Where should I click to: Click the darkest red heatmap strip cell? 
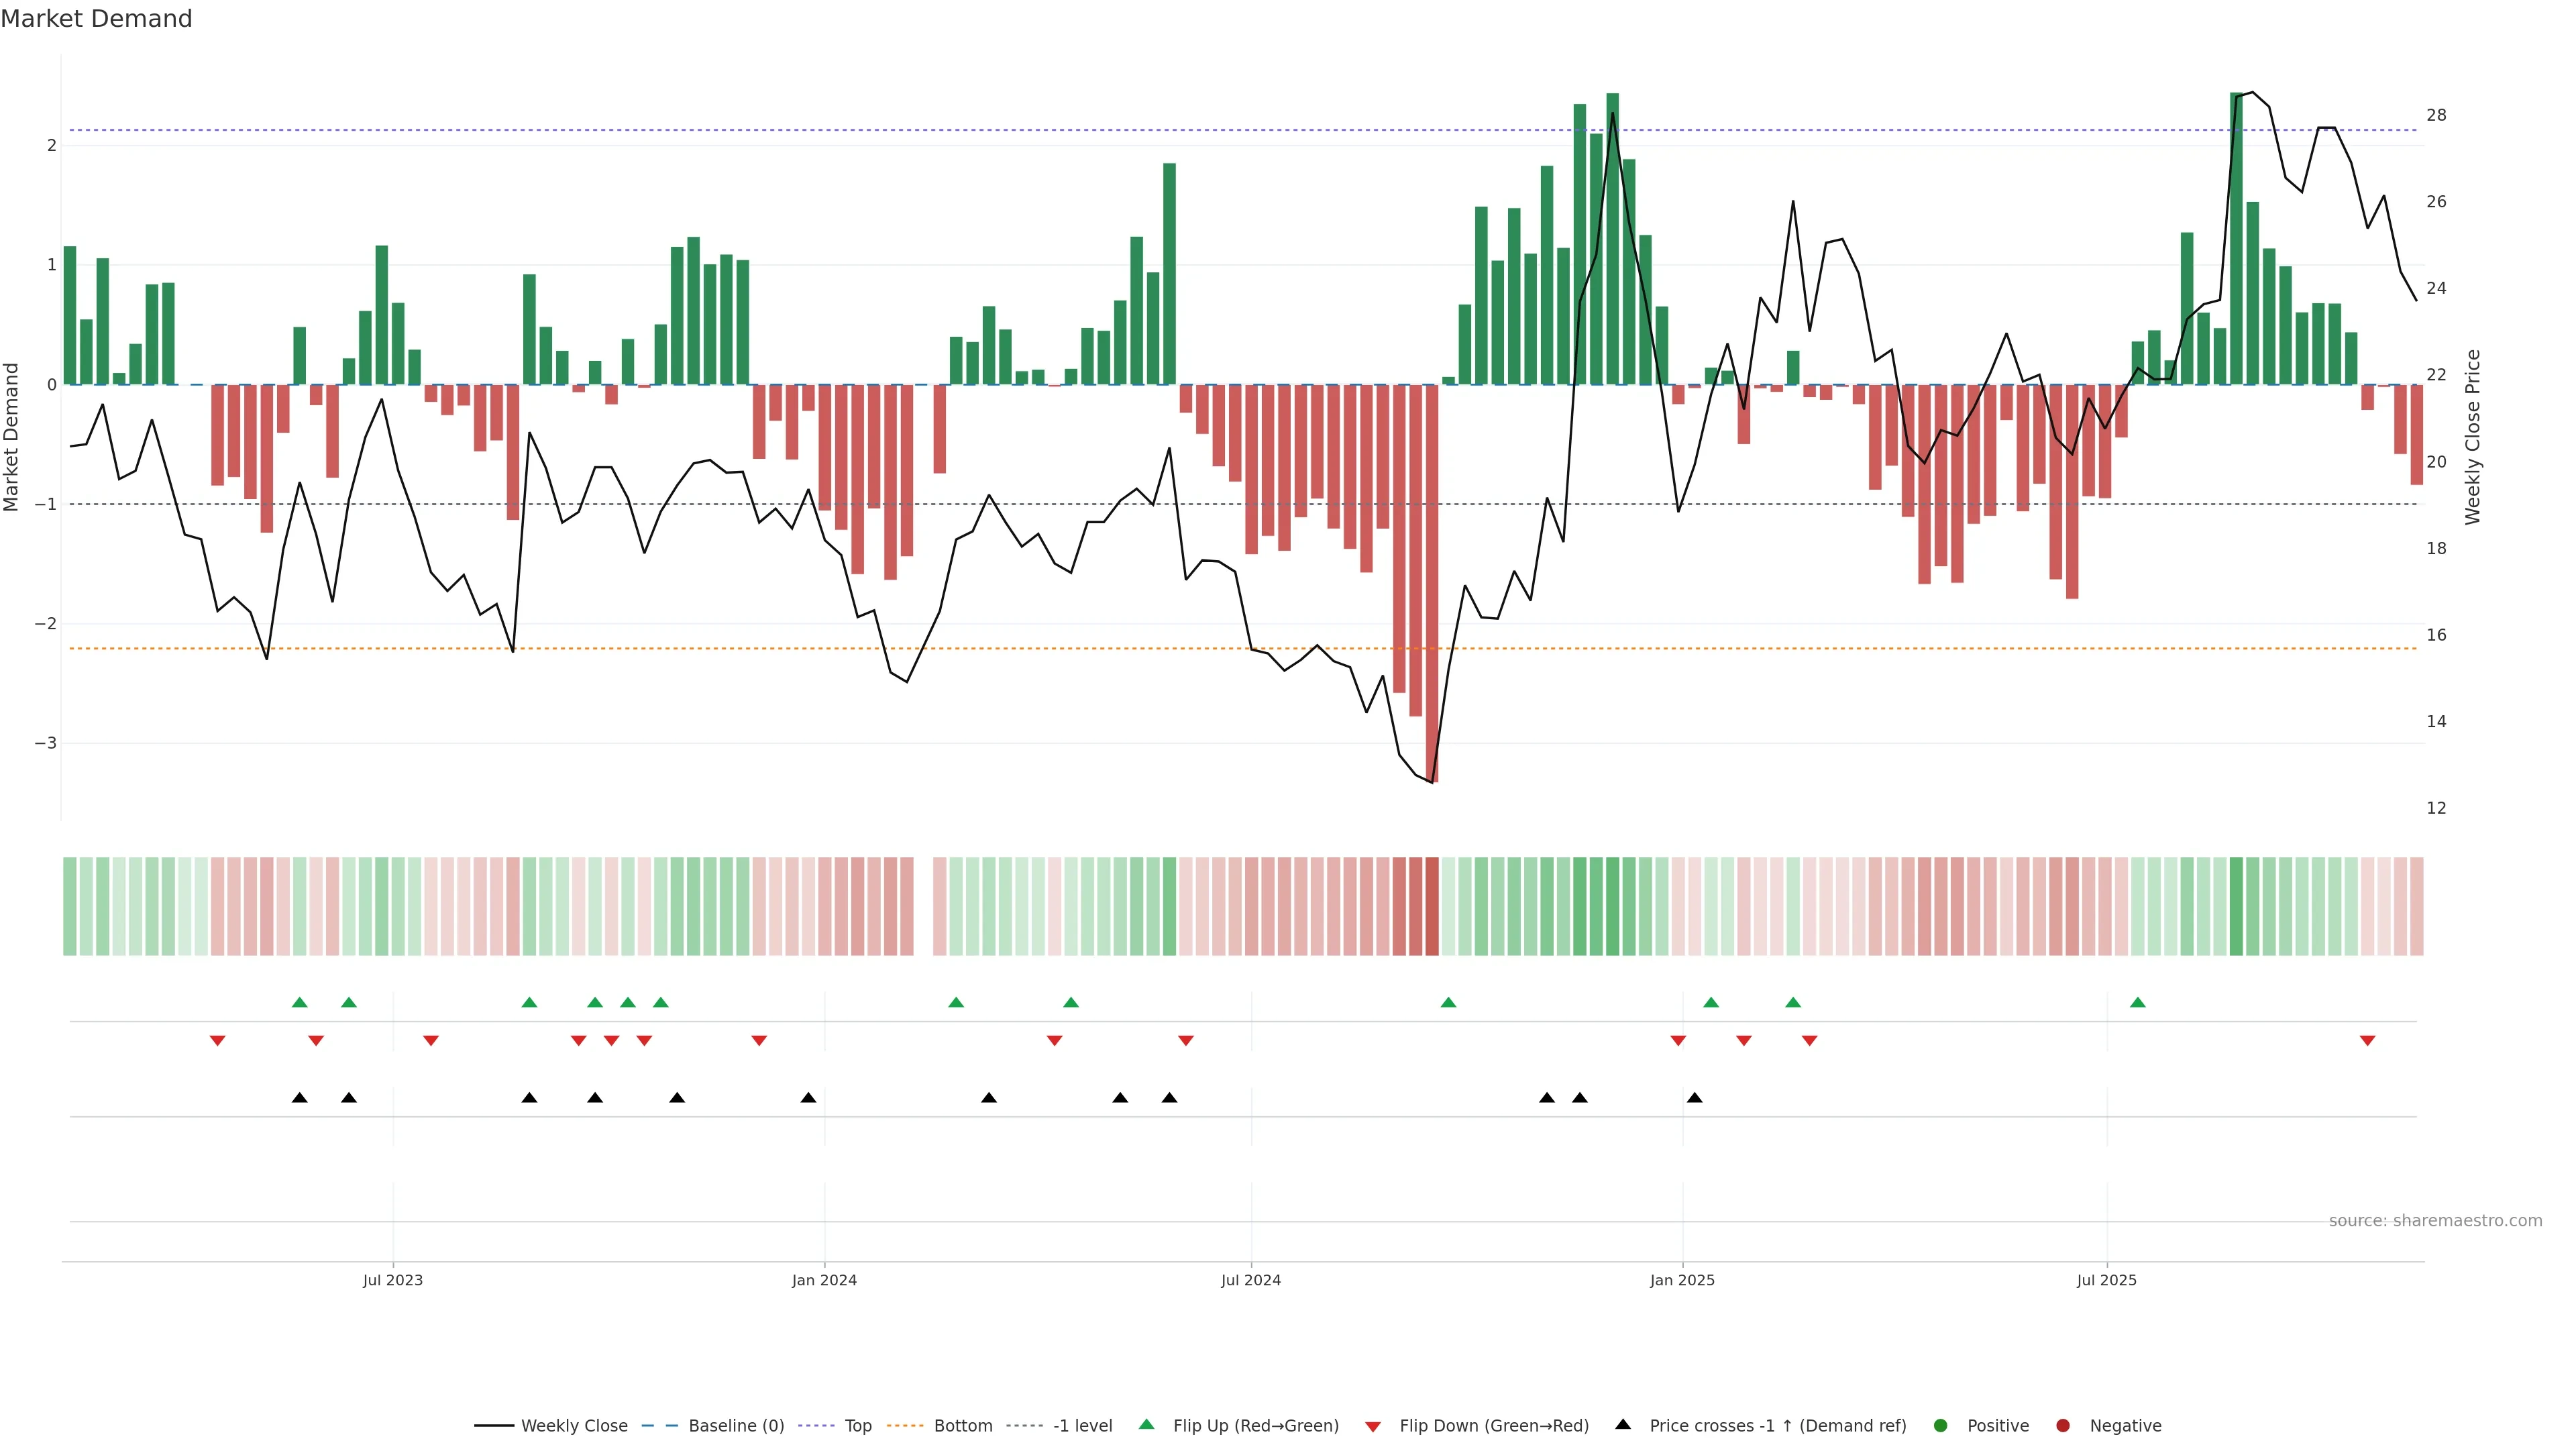[x=1432, y=906]
